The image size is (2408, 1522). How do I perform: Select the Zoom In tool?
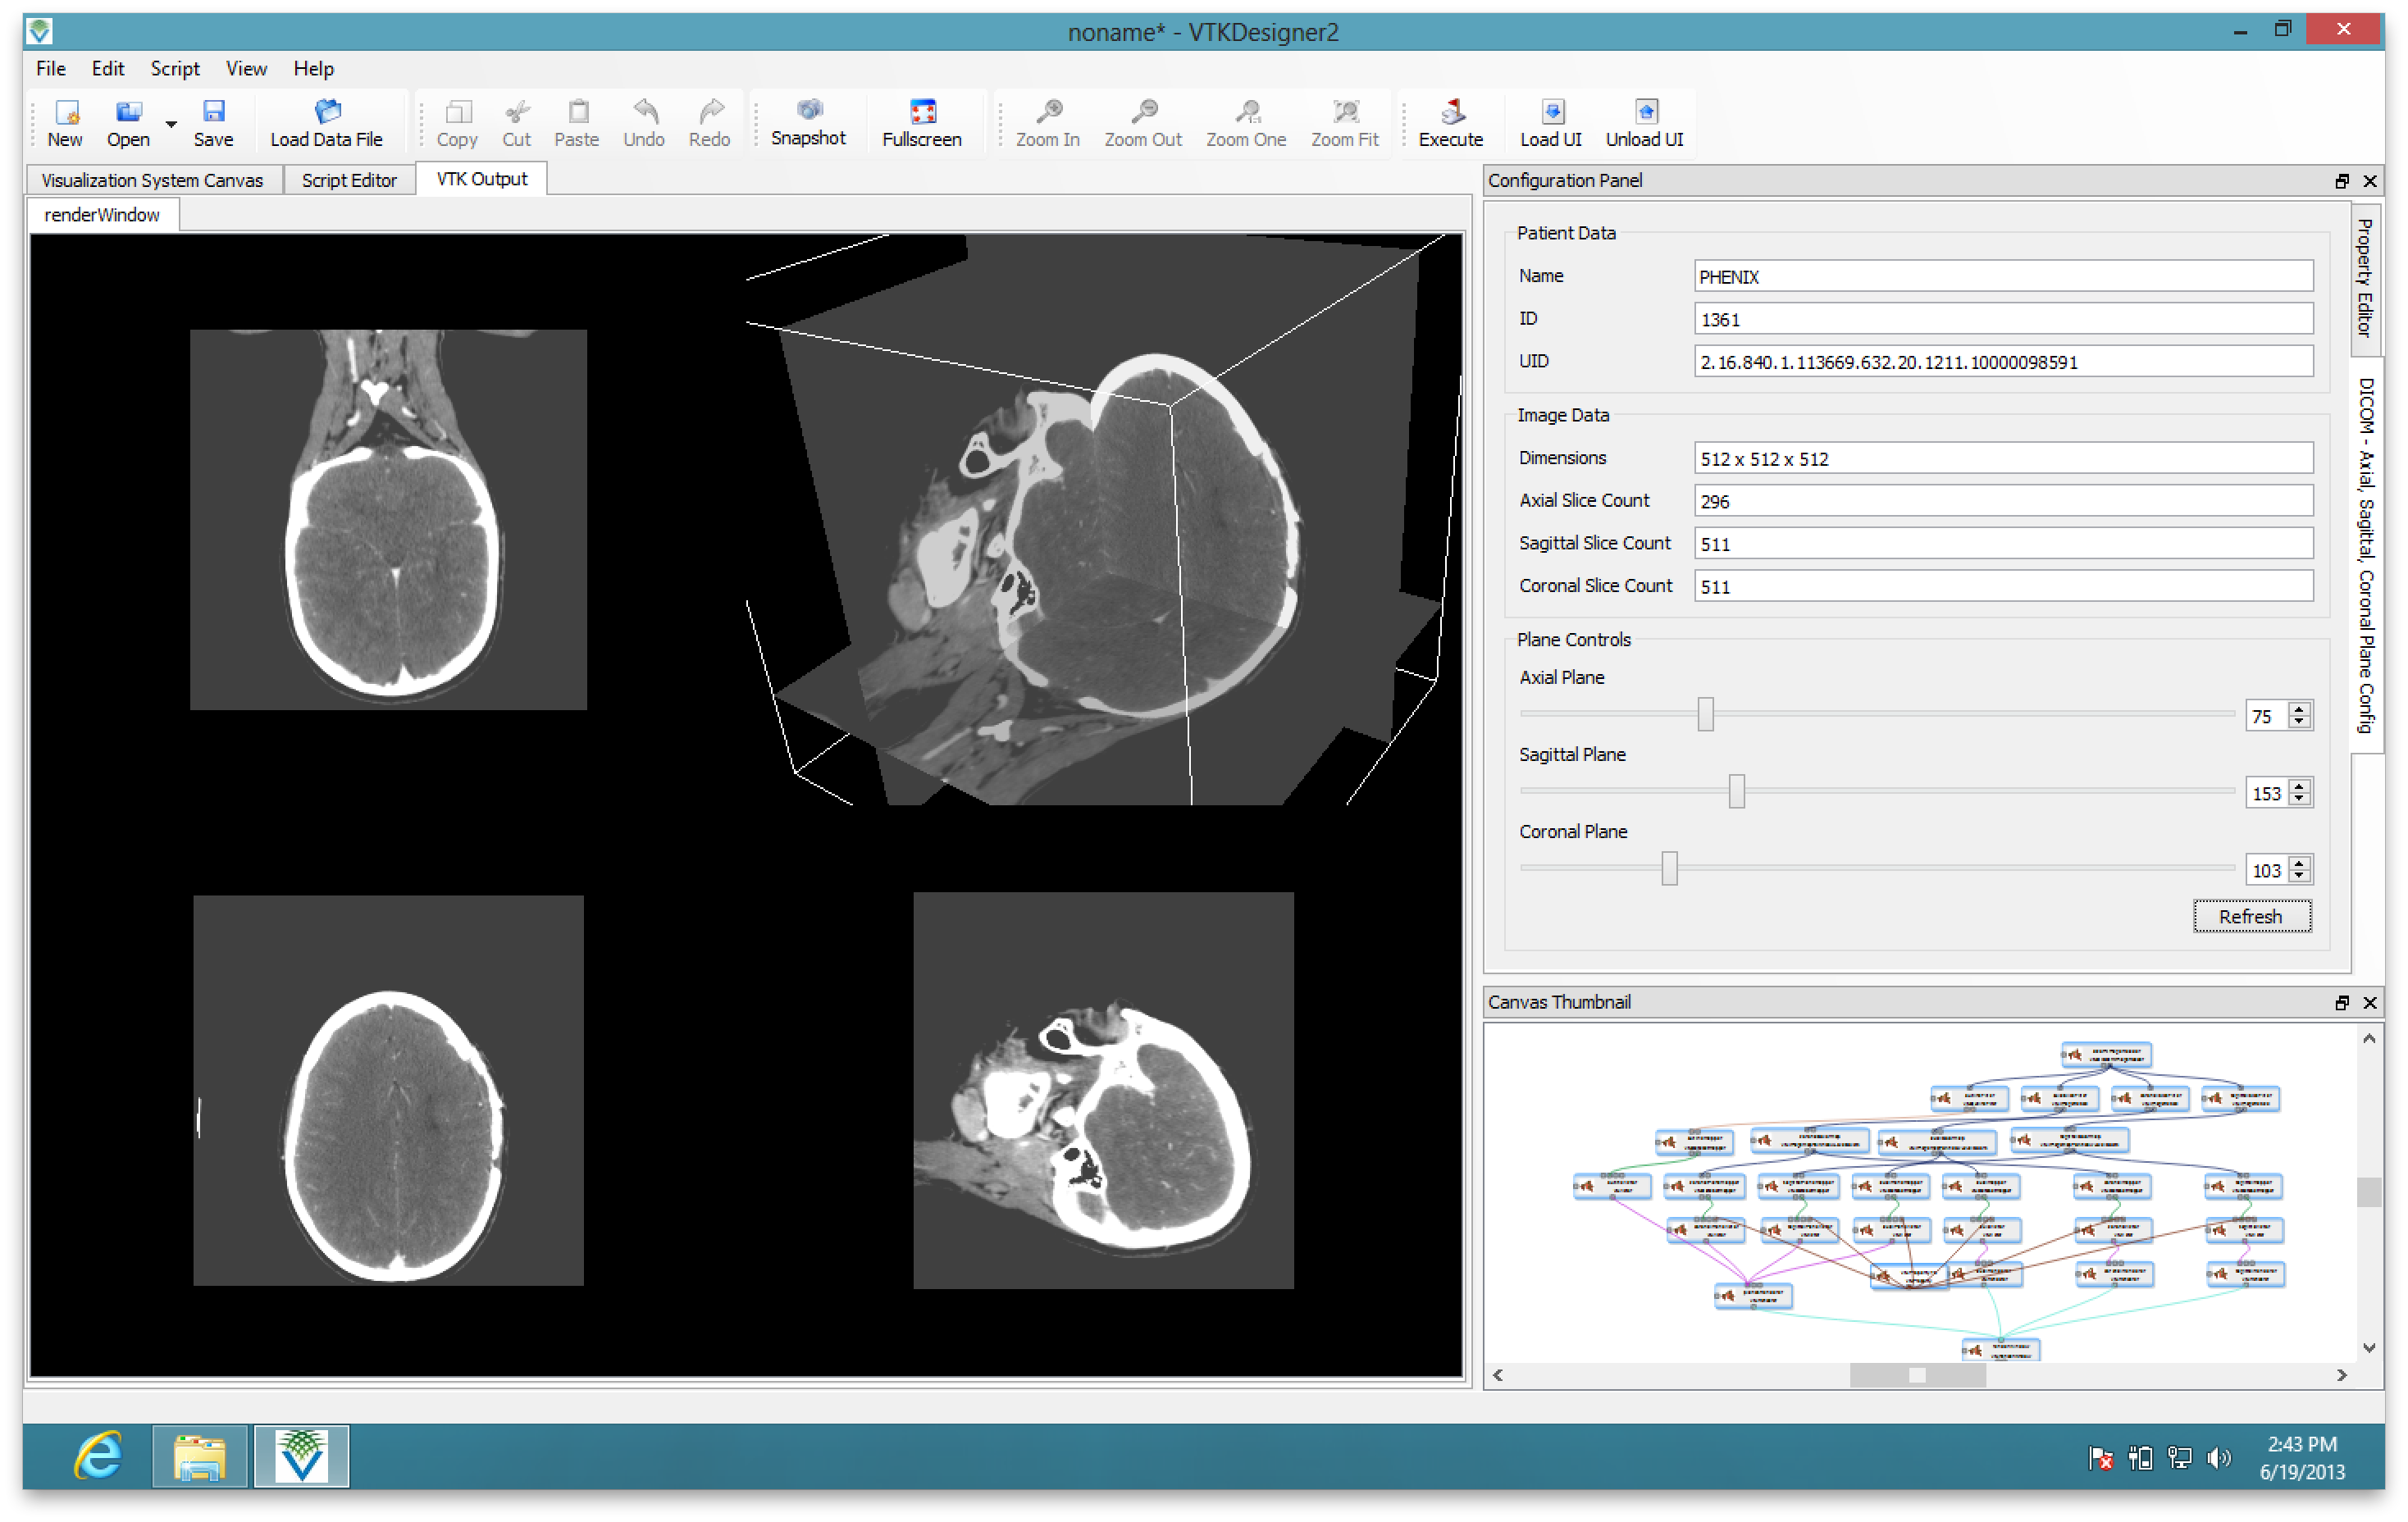point(1046,122)
